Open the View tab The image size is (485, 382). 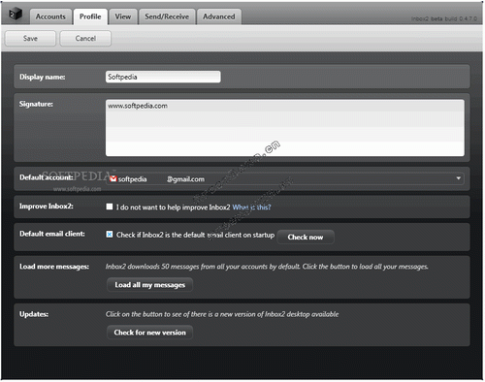click(123, 16)
